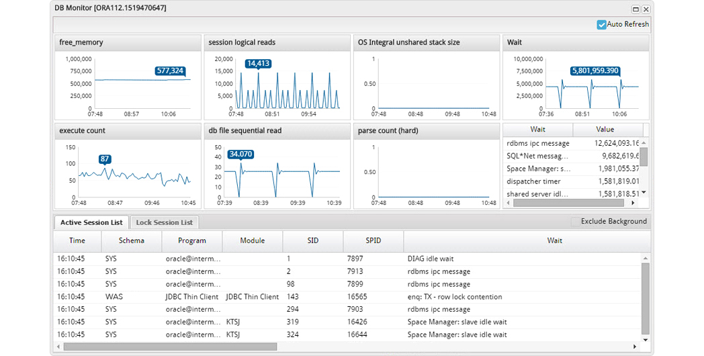Click the wait list scroll-up arrow
This screenshot has width=704, height=356.
tap(644, 143)
